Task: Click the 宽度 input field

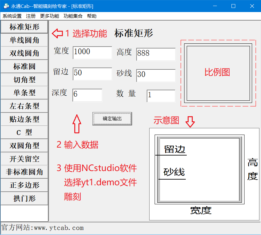Action: pyautogui.click(x=92, y=53)
